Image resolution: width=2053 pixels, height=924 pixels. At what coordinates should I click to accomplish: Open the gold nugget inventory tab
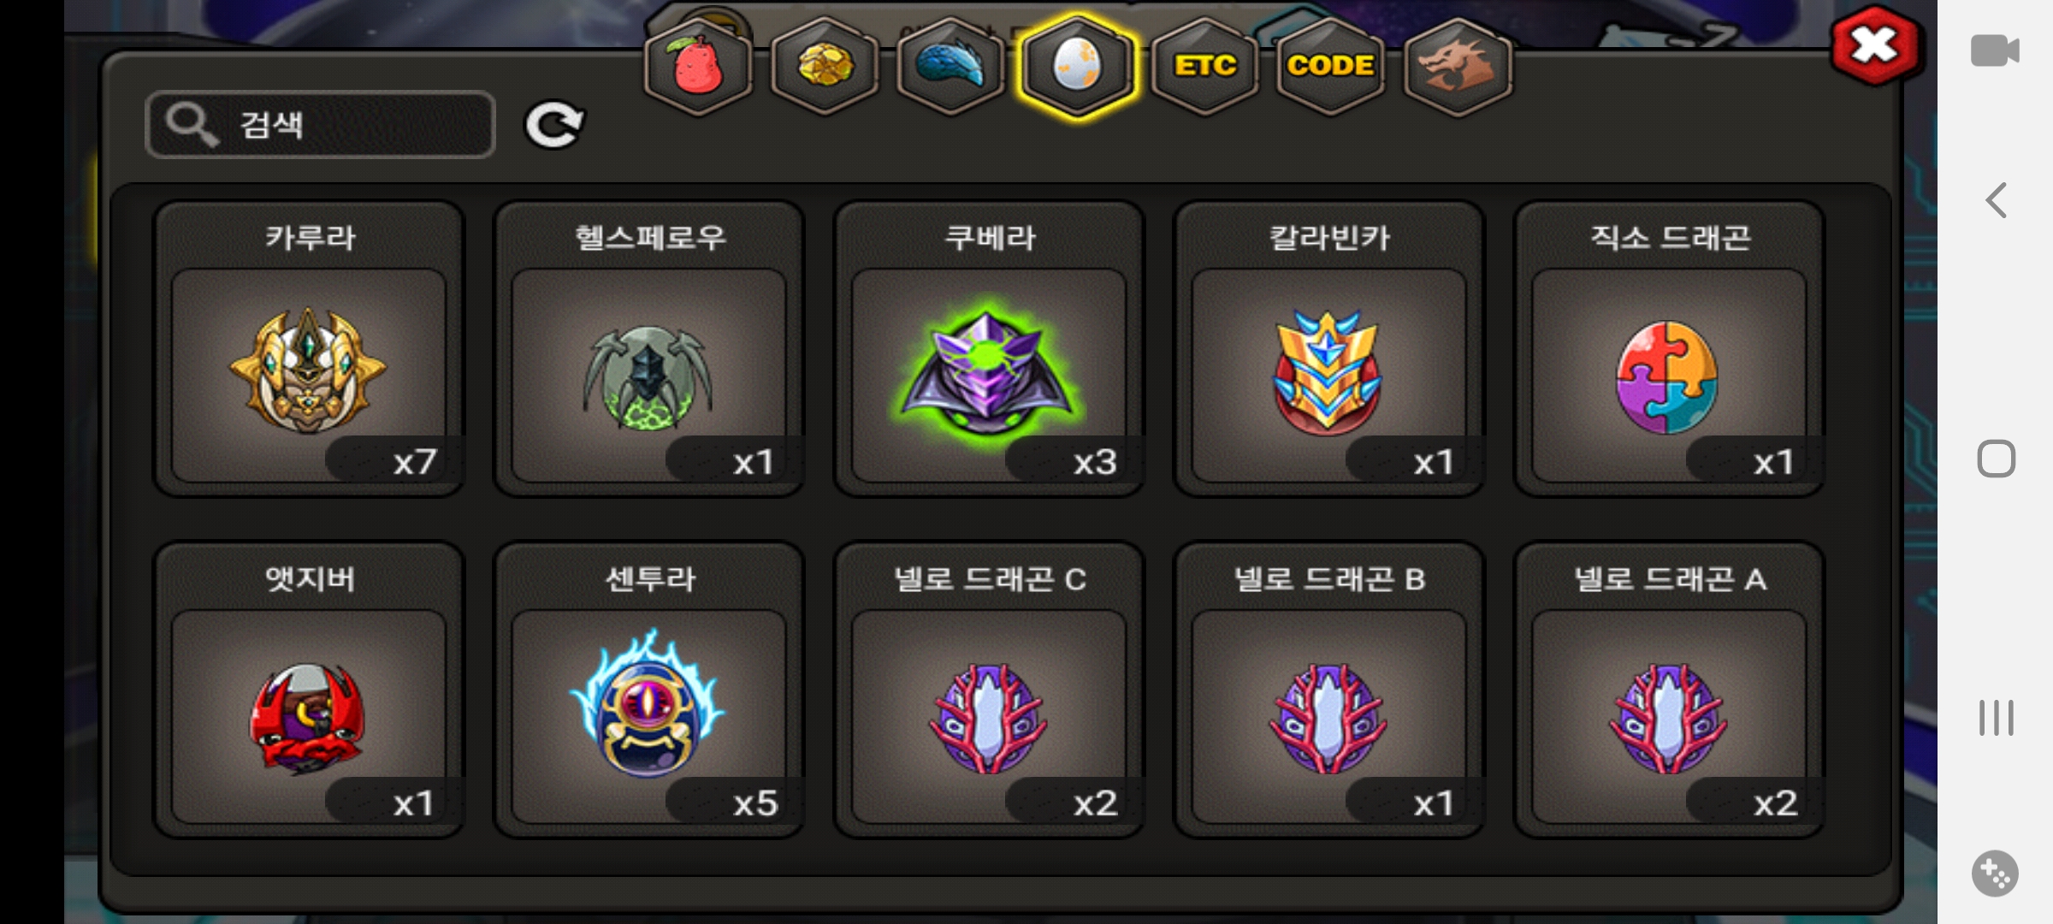click(x=825, y=67)
